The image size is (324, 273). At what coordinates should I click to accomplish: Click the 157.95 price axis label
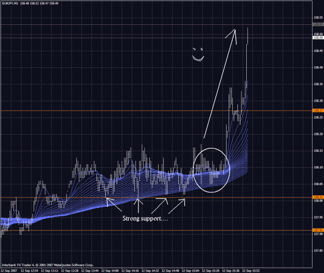[318, 218]
